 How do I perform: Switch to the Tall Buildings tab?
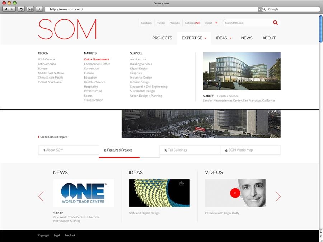[190, 150]
